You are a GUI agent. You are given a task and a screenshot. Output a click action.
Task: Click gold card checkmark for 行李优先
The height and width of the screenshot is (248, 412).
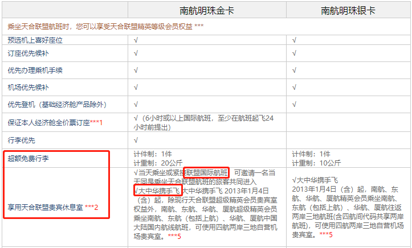136,140
